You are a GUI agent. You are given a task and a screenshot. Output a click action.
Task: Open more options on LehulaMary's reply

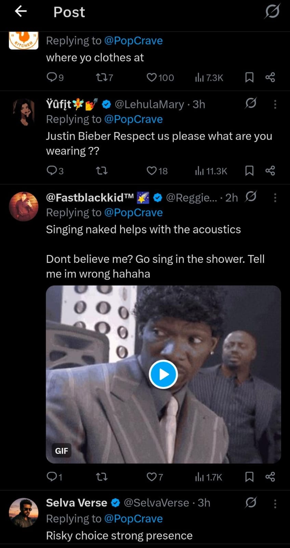275,104
